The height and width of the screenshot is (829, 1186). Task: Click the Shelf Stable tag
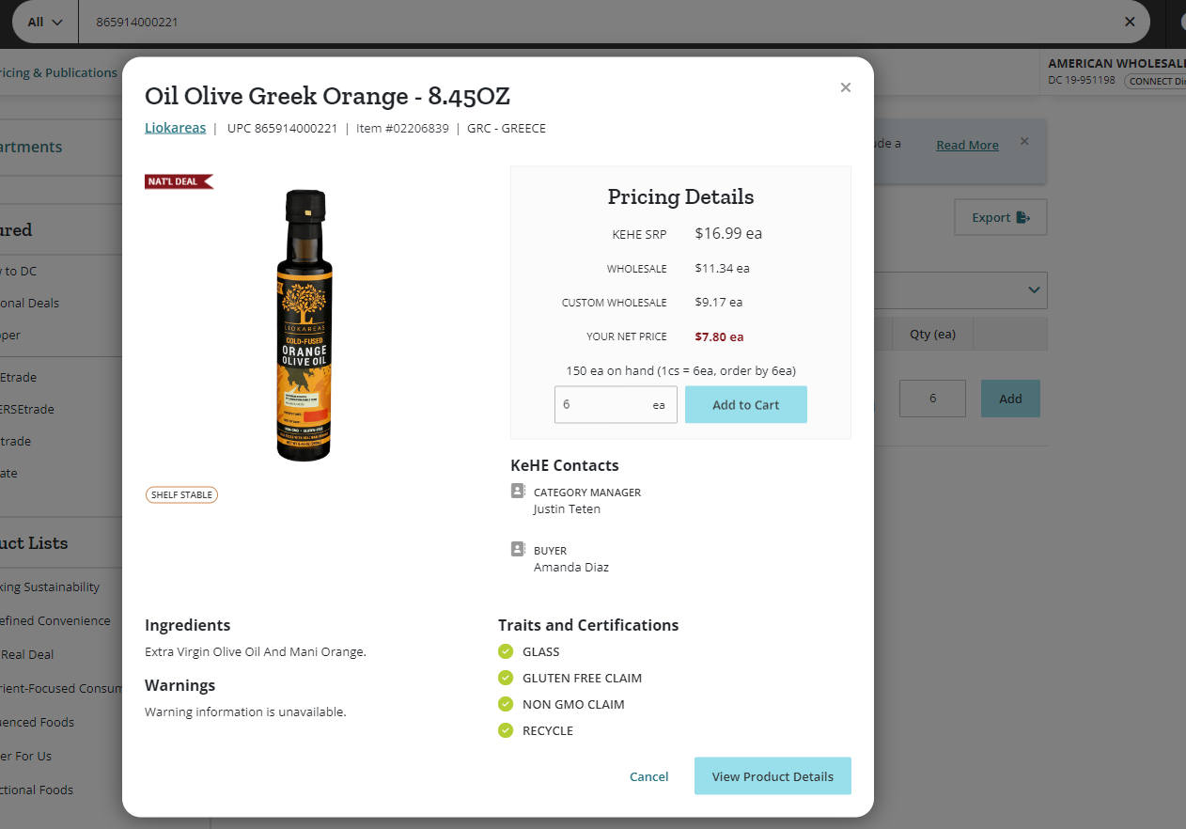181,494
